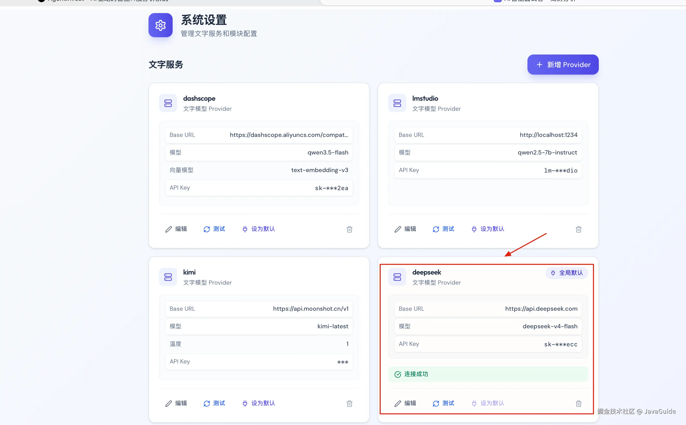This screenshot has width=686, height=425.
Task: Click the edit pencil icon on deepseek card
Action: coord(398,403)
